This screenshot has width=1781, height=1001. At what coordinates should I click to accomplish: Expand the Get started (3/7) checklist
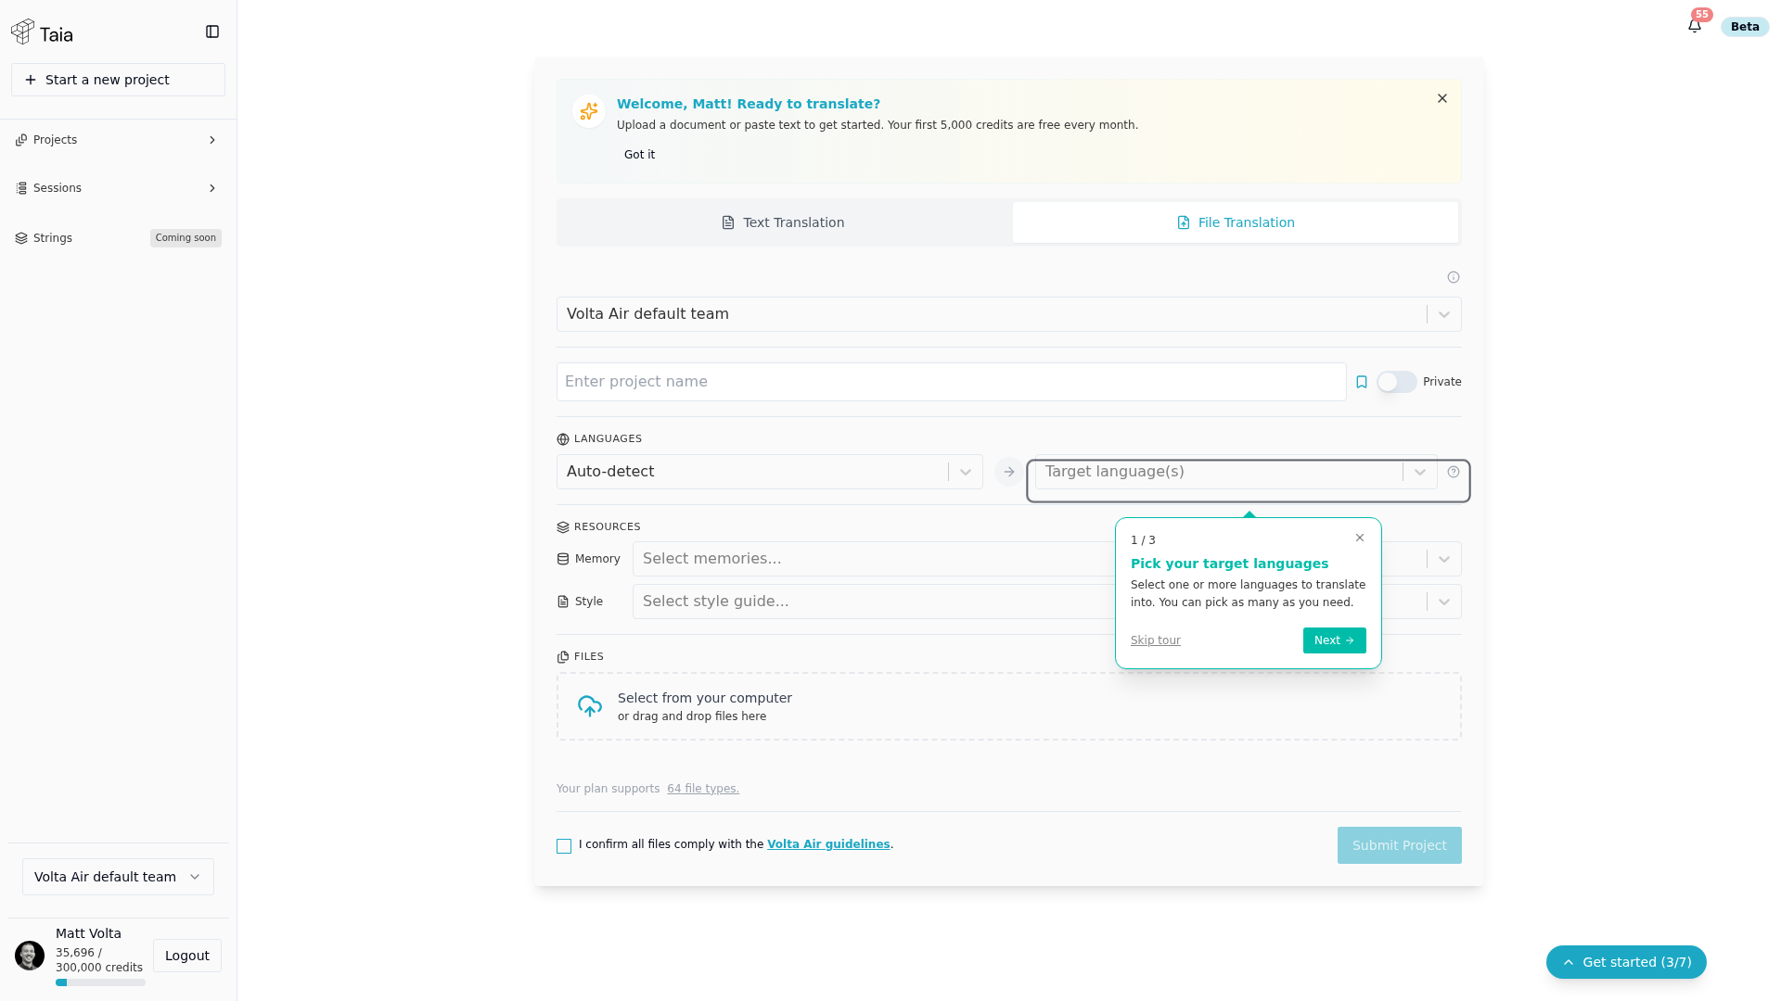coord(1626,962)
